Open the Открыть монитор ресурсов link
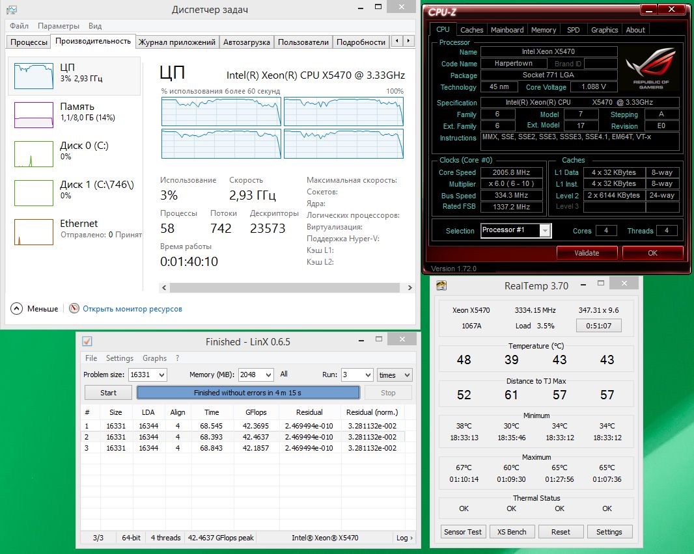694x554 pixels. pyautogui.click(x=132, y=309)
